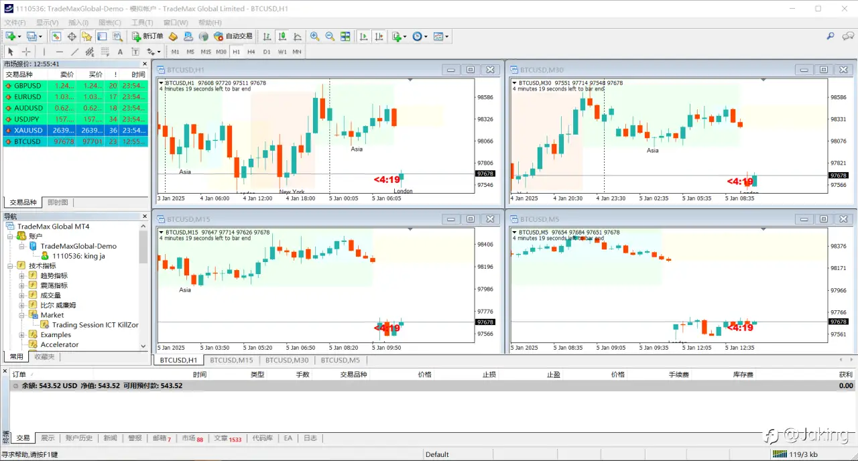Screen dimensions: 858x461
Task: Select the XAUUSD row in Market Watch
Action: (75, 131)
